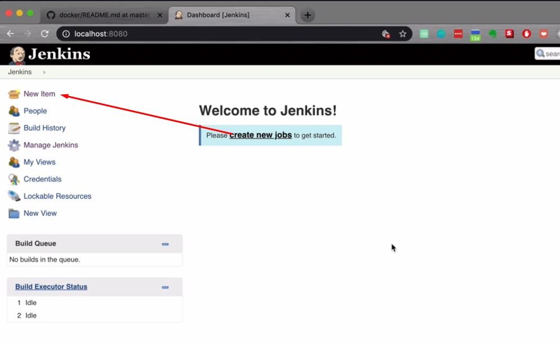
Task: Click the Lockable Resources icon
Action: pos(13,196)
